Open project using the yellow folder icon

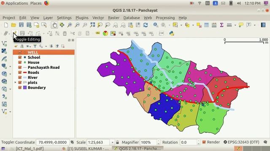click(13, 25)
